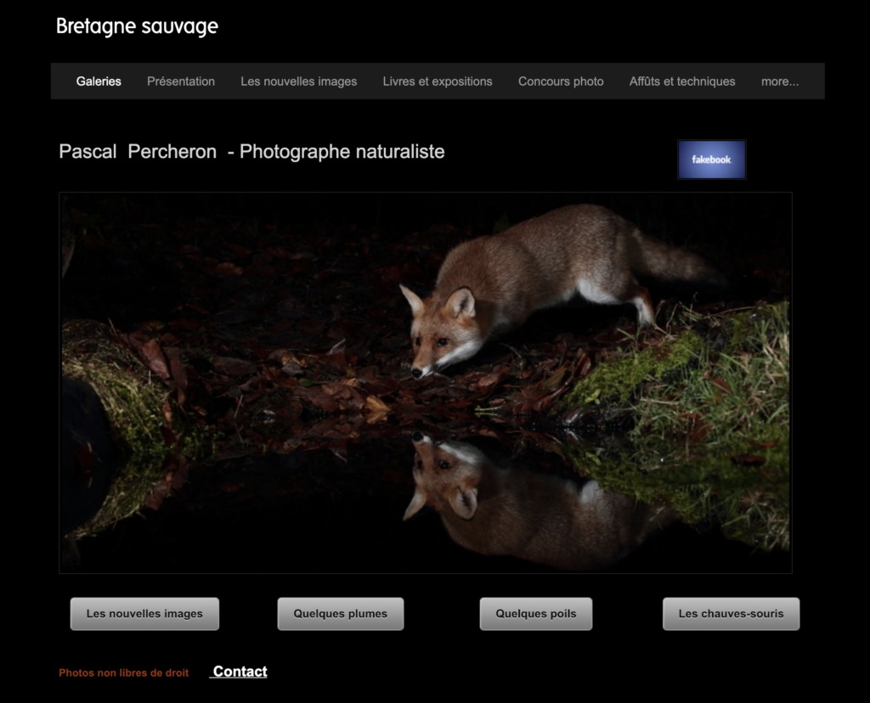This screenshot has height=703, width=870.
Task: Click the Bretagne sauvage site title
Action: tap(137, 26)
